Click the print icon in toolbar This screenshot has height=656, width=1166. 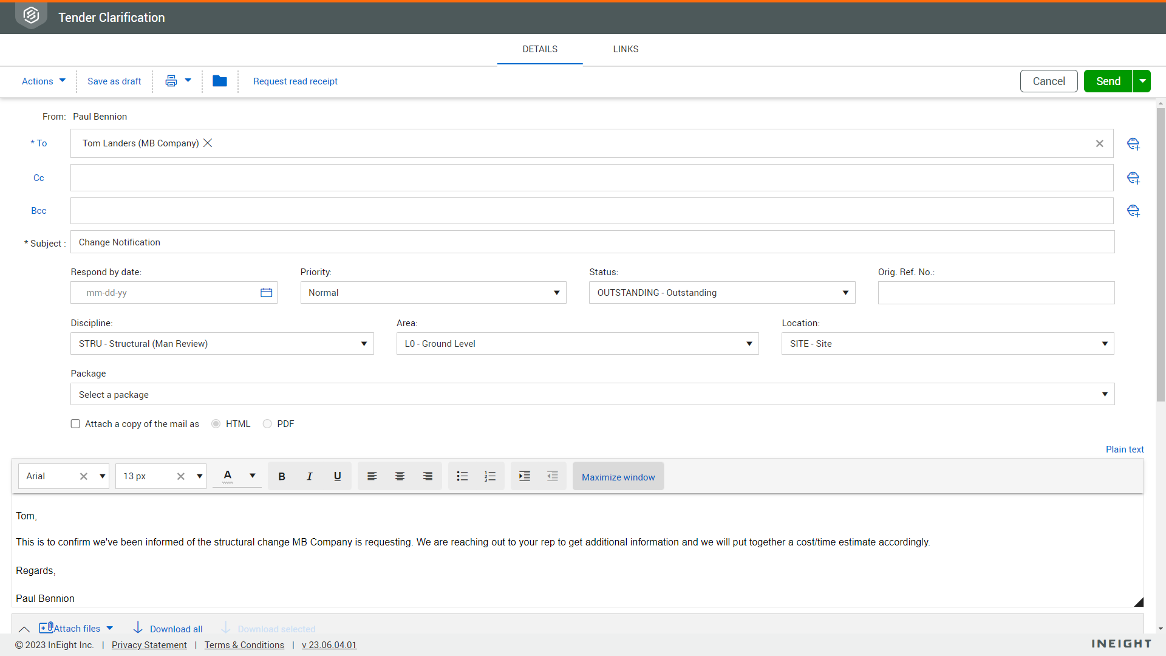[x=171, y=81]
